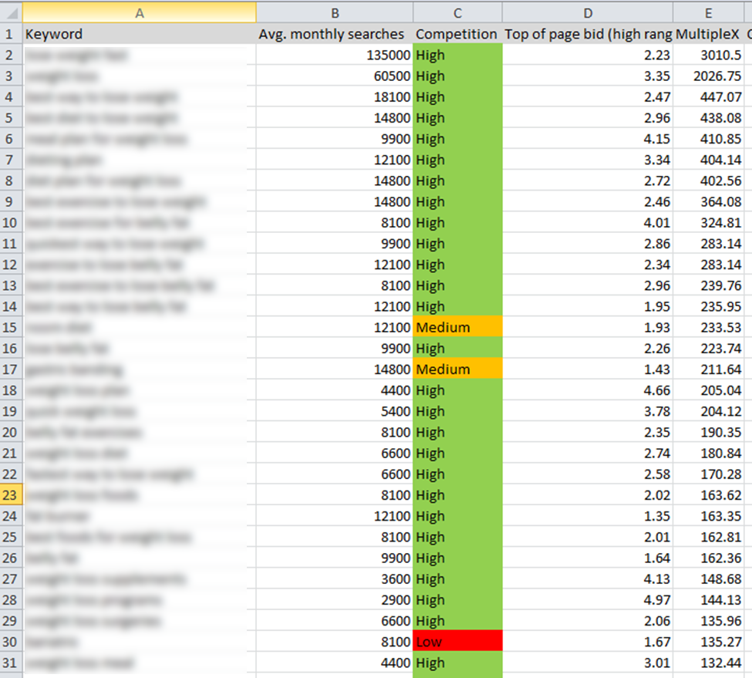752x678 pixels.
Task: Click the Keyword header cell
Action: (x=139, y=34)
